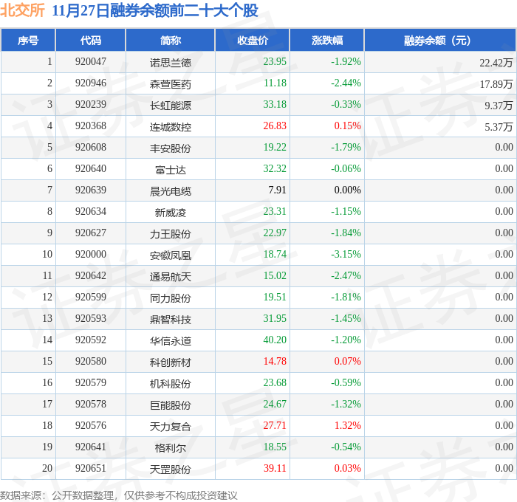Click change value 0.15%
This screenshot has height=502, width=517.
[348, 126]
